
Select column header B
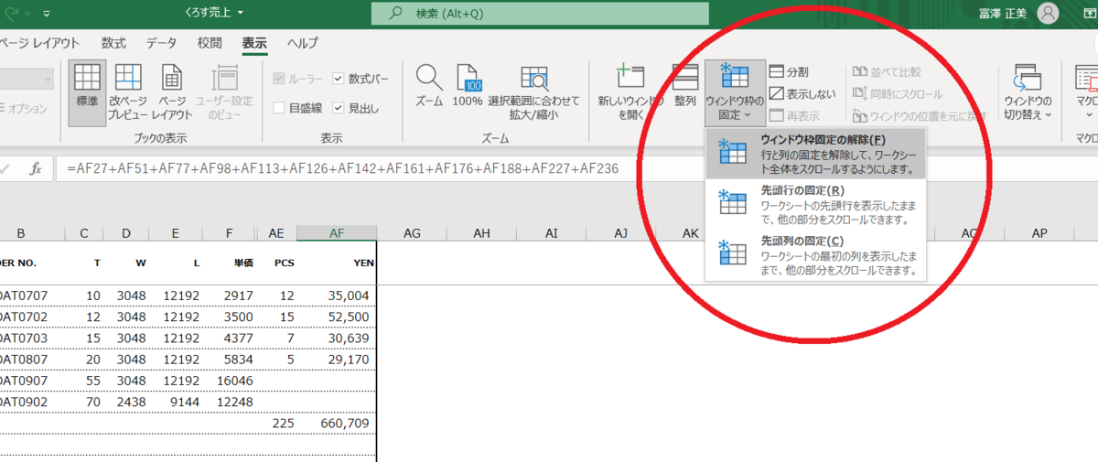tap(21, 234)
